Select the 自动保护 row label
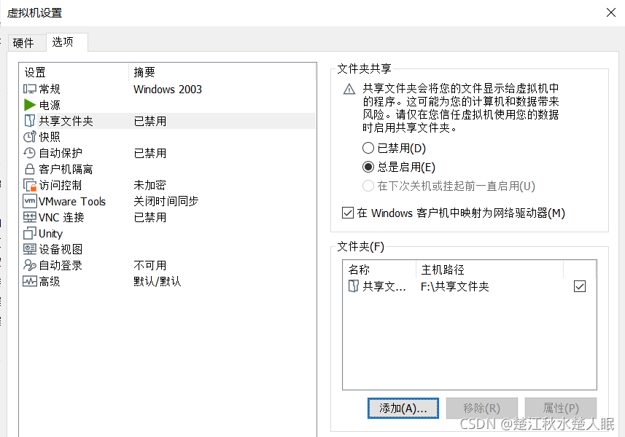The width and height of the screenshot is (625, 437). pos(61,153)
